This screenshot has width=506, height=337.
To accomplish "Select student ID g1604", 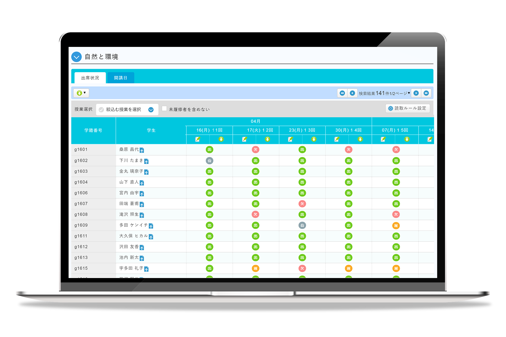I will pyautogui.click(x=81, y=182).
